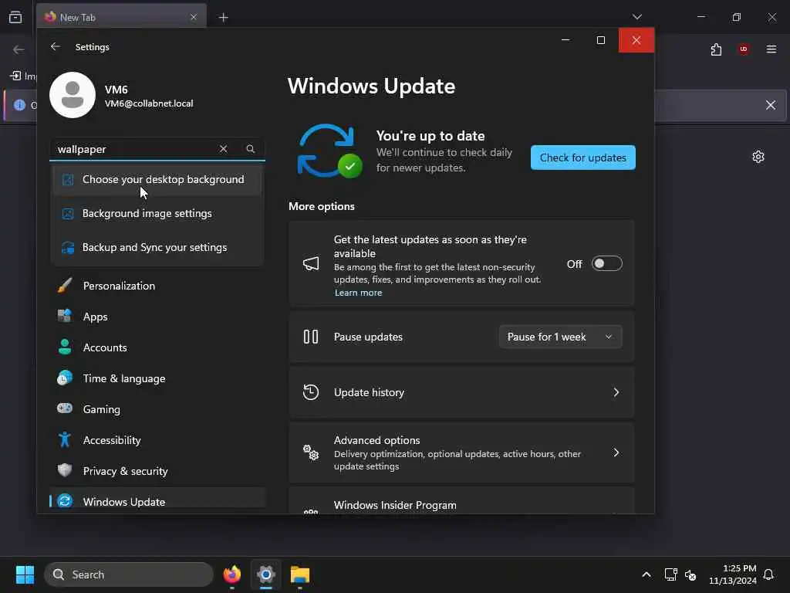Dismiss the Firefox notification bar
The image size is (790, 593).
(x=771, y=105)
